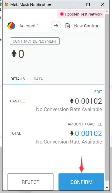The width and height of the screenshot is (112, 193).
Task: Click the Account 1 colorful avatar icon
Action: (x=11, y=26)
